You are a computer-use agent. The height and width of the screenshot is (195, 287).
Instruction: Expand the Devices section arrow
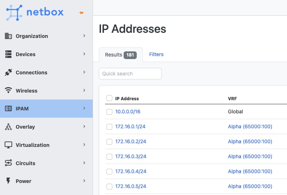tap(84, 54)
